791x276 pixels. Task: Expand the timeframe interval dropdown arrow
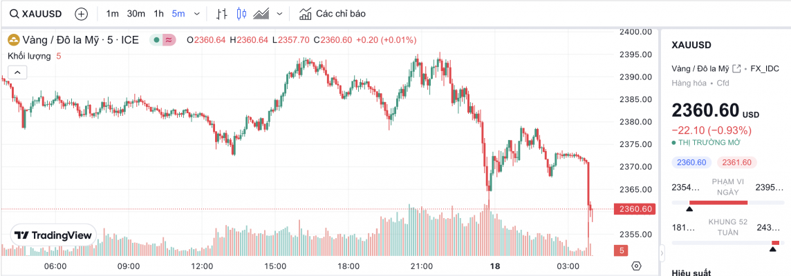pyautogui.click(x=198, y=14)
